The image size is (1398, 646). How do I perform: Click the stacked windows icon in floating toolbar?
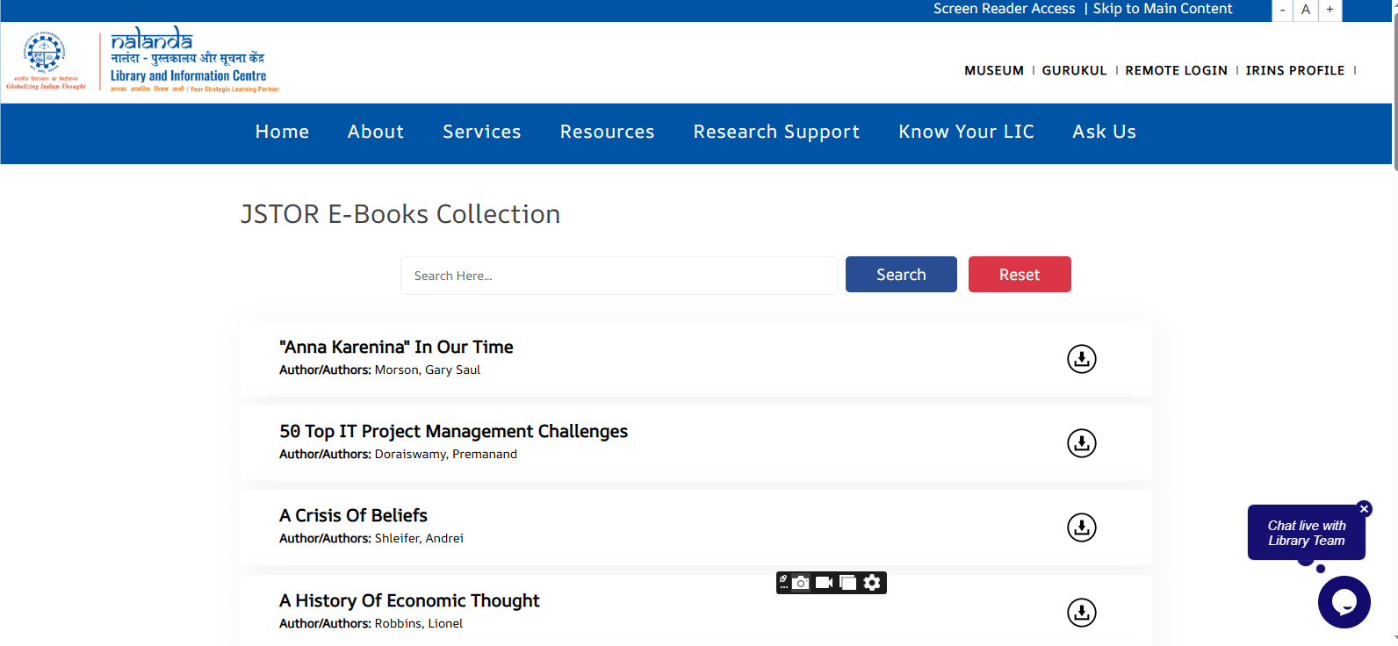(847, 583)
